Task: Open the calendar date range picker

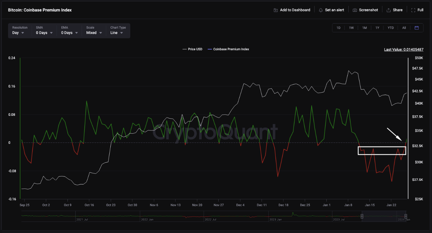Action: click(x=416, y=28)
